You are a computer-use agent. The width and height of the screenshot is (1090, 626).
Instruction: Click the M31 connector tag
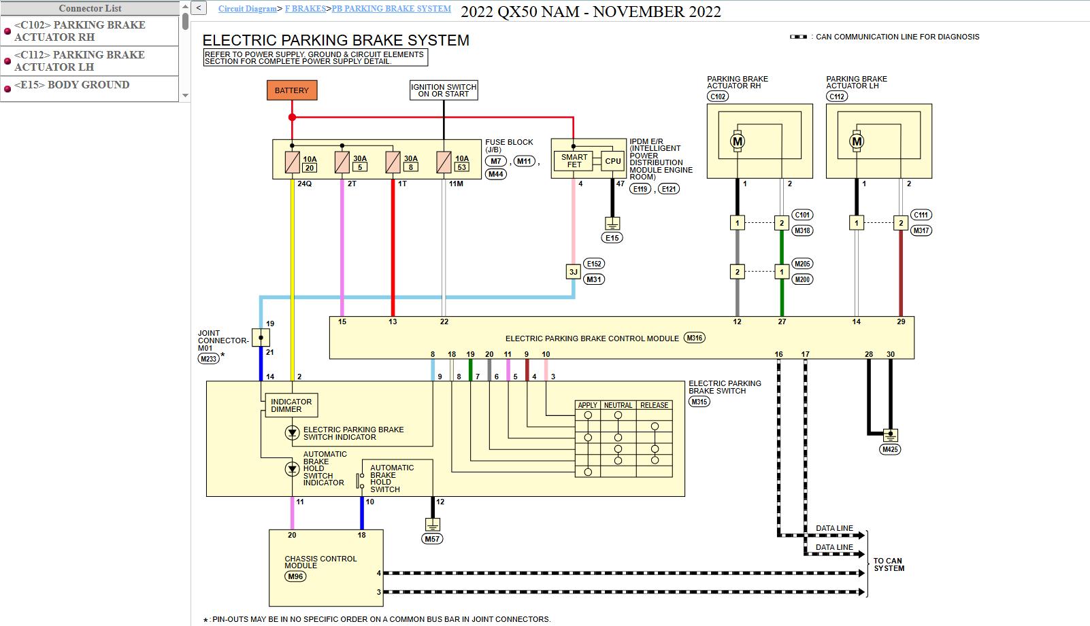[x=594, y=279]
